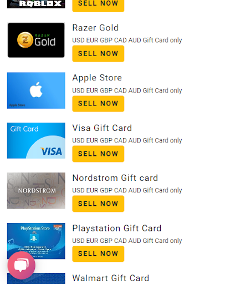Click the Nordstrom gift card image
225x284 pixels.
[36, 191]
